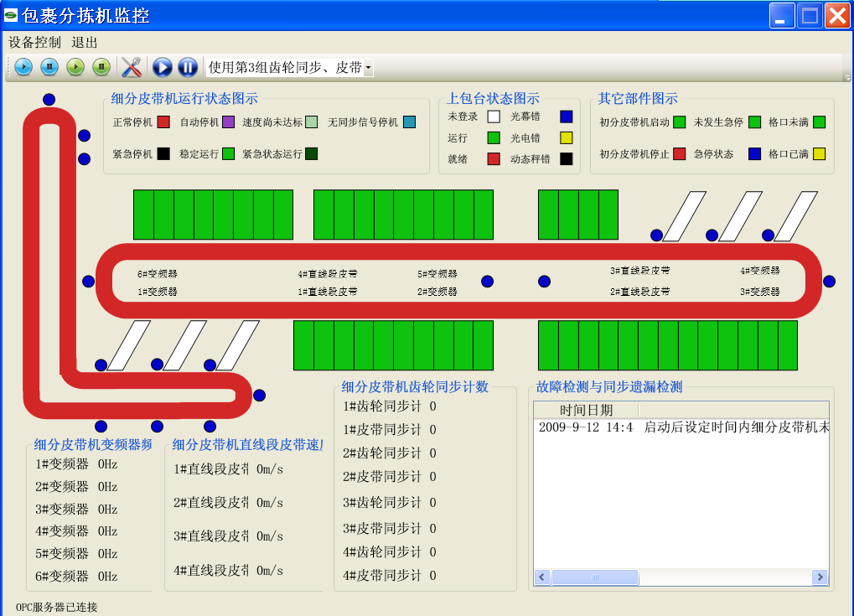Click the large dark-blue pause button
The height and width of the screenshot is (616, 854).
(188, 67)
